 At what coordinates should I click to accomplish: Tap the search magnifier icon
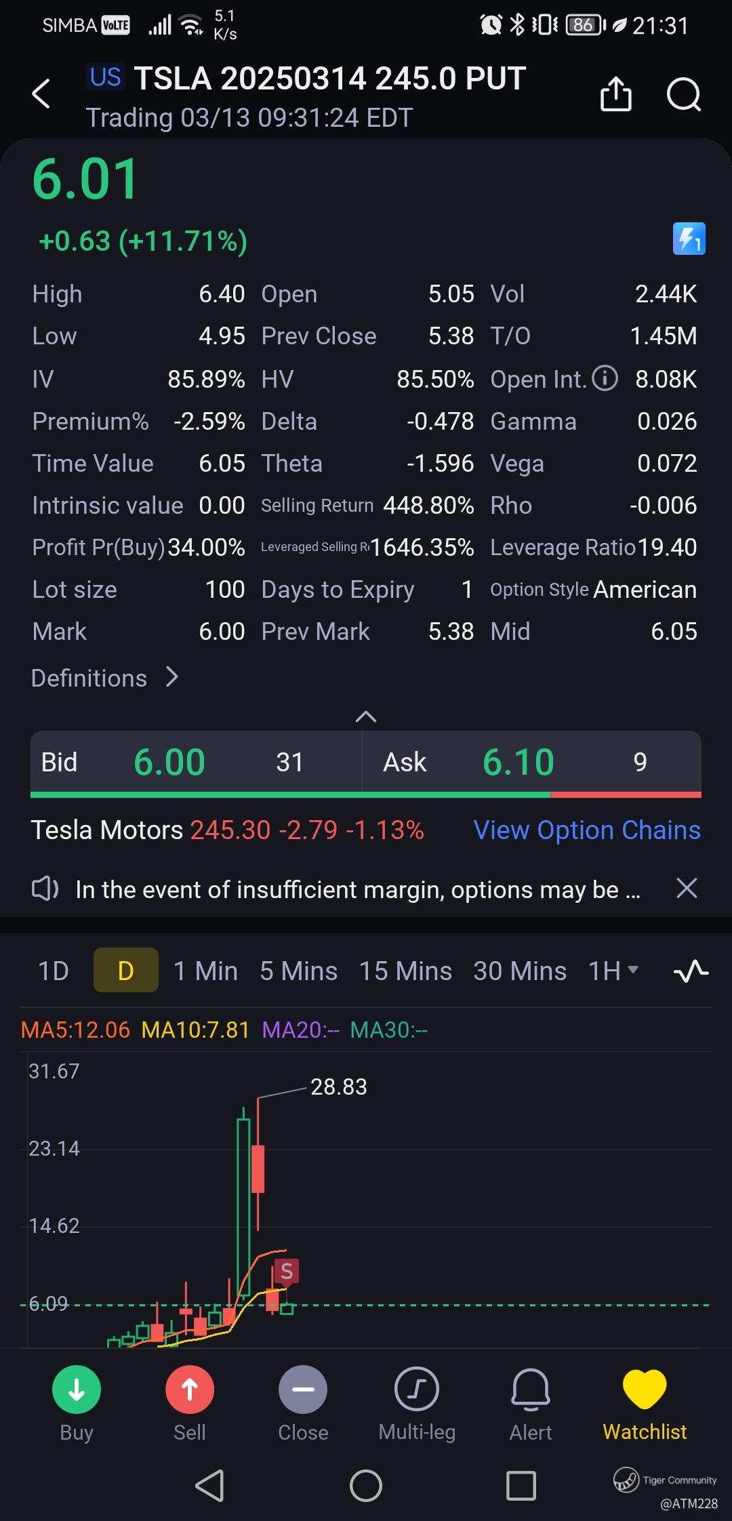point(683,94)
